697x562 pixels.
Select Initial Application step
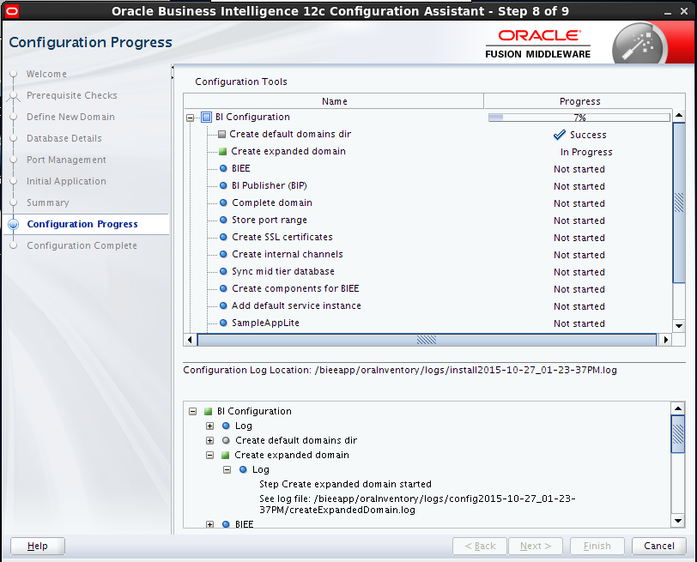point(66,181)
